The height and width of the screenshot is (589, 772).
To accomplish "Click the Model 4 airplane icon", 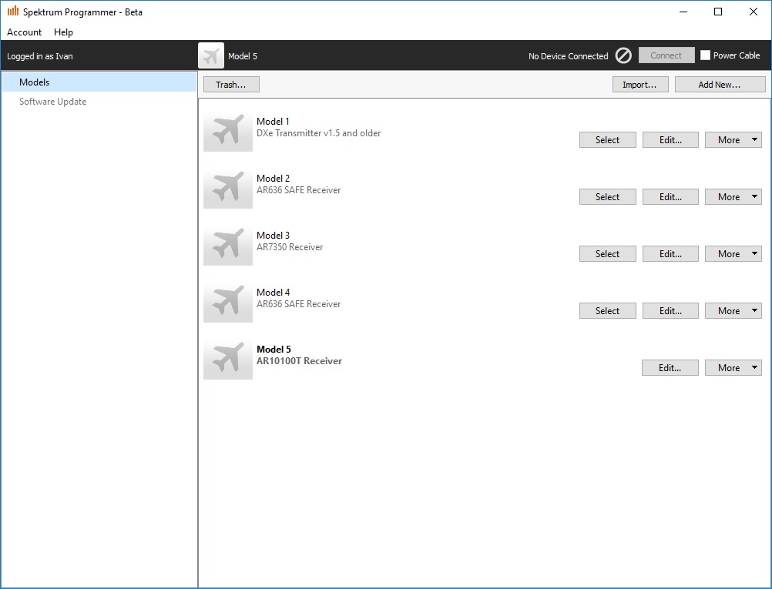I will click(227, 303).
